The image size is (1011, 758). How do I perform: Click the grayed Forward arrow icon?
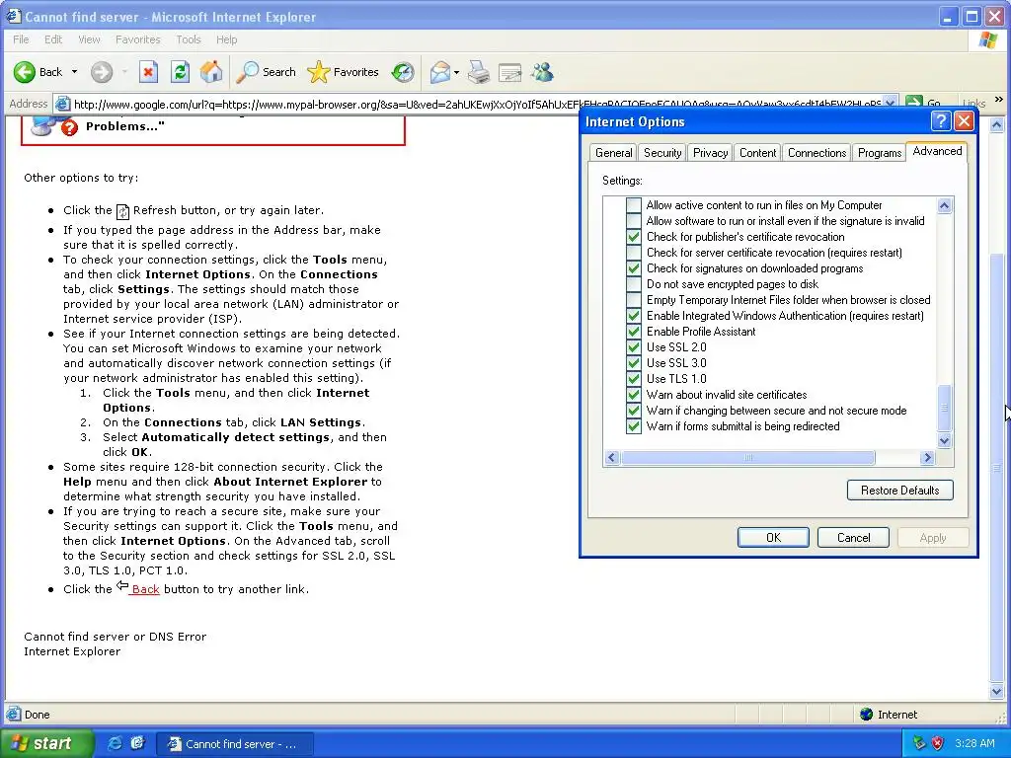pos(102,72)
